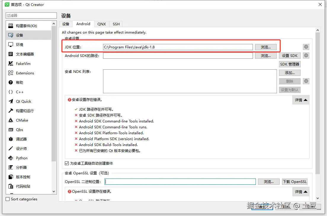This screenshot has width=327, height=216.
Task: Open the SDK 管理器 manager
Action: click(x=290, y=64)
